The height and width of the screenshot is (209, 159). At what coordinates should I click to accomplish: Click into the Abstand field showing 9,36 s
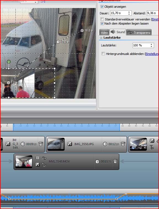click(x=153, y=13)
